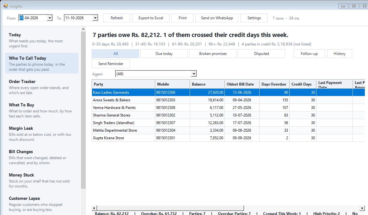Open the From date dropdown arrow
The width and height of the screenshot is (368, 215).
50,18
